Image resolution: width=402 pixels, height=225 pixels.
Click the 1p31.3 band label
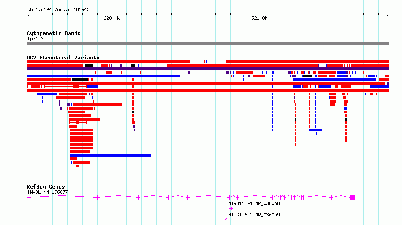pos(35,39)
